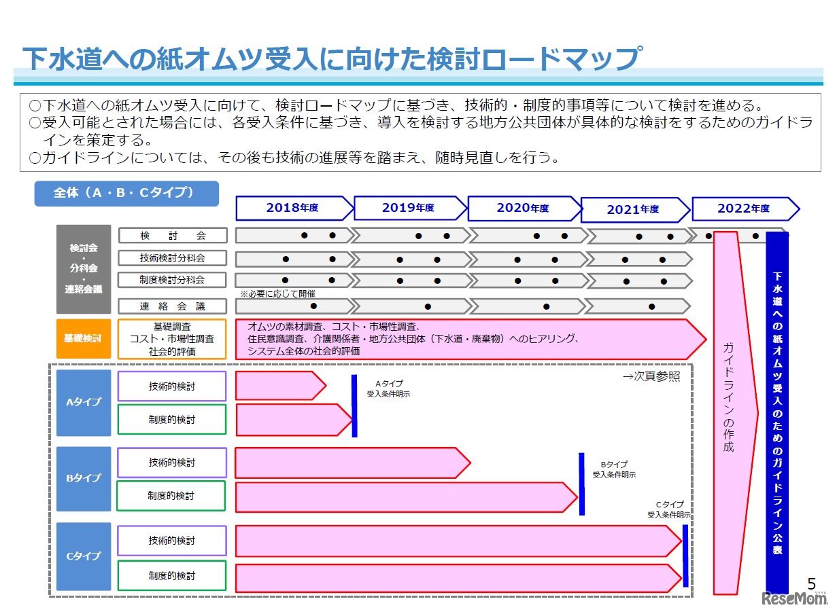Click the 連絡会議 row label

click(x=173, y=306)
